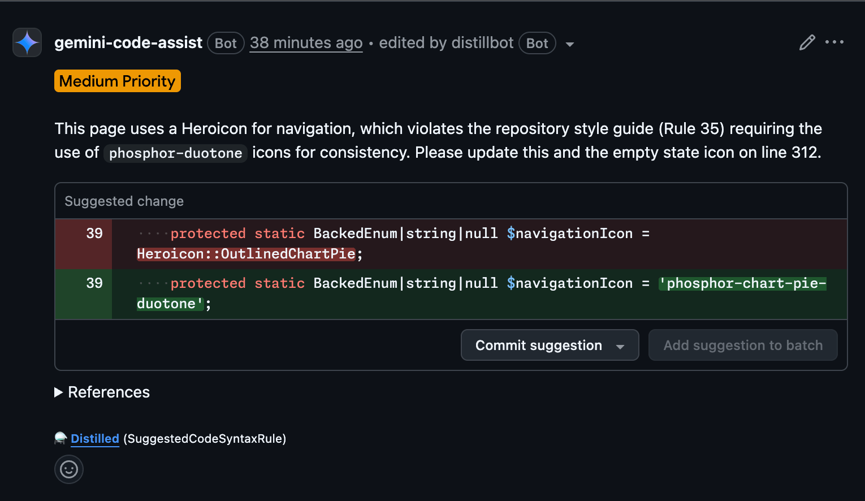Viewport: 865px width, 501px height.
Task: Click the Medium Priority badge
Action: point(118,81)
